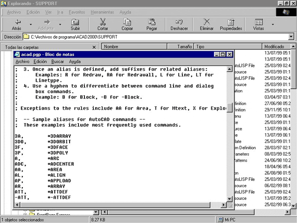Open the Buscar menu in Notepad
Viewport: 297px width, 223px height.
[x=58, y=61]
